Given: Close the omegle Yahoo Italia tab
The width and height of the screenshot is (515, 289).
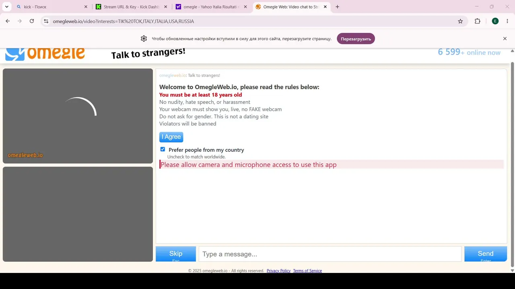Looking at the screenshot, I should [245, 7].
